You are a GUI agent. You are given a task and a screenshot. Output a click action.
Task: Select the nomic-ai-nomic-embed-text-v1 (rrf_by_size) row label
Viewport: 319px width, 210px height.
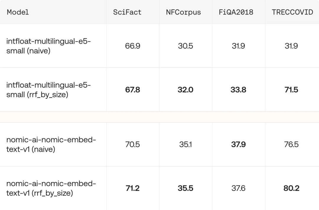pos(51,188)
